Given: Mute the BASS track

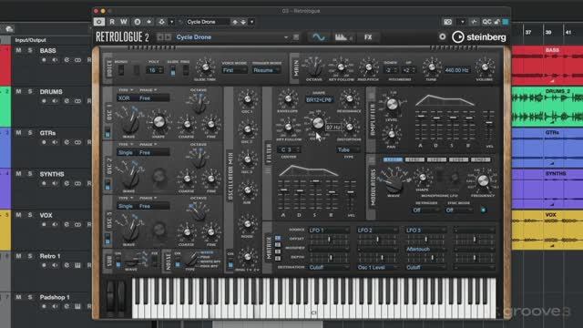Looking at the screenshot, I should coord(18,50).
